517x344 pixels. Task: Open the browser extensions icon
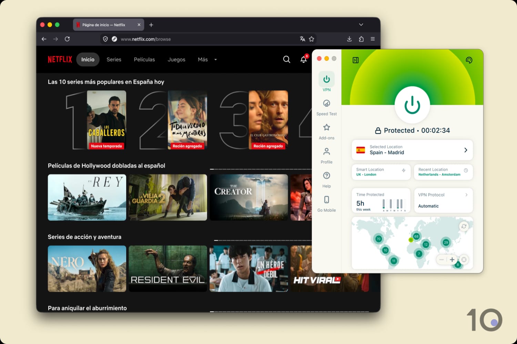click(x=361, y=39)
